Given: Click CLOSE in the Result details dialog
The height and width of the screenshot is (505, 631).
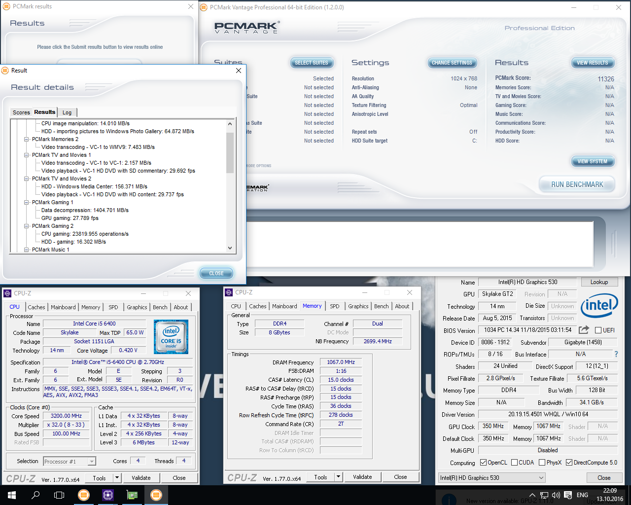Looking at the screenshot, I should [x=216, y=273].
